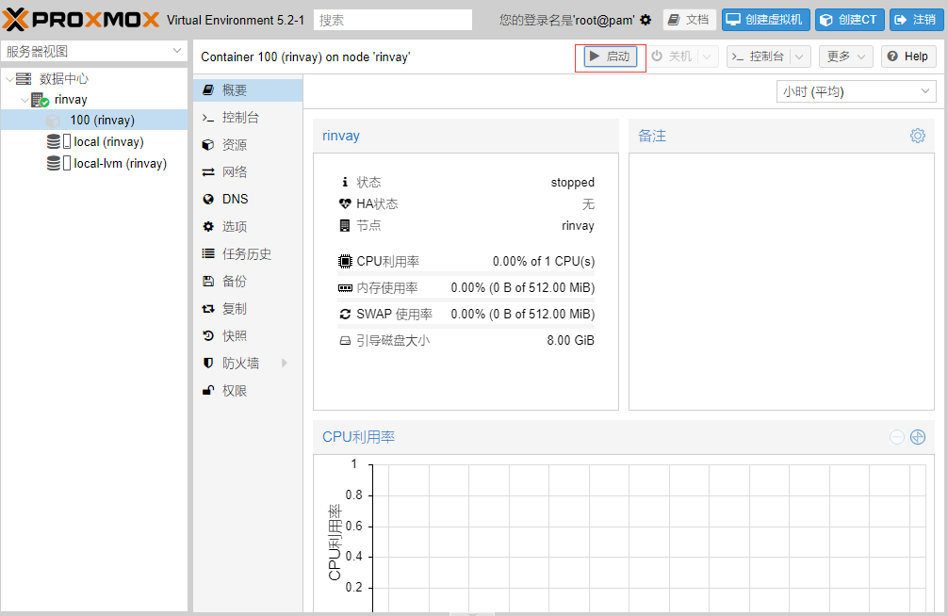Open the DNS tab
Image resolution: width=948 pixels, height=616 pixels.
pyautogui.click(x=248, y=199)
